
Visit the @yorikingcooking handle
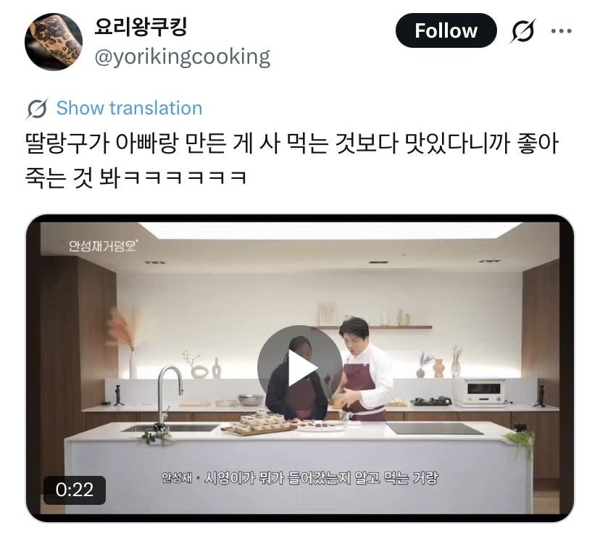(x=182, y=57)
